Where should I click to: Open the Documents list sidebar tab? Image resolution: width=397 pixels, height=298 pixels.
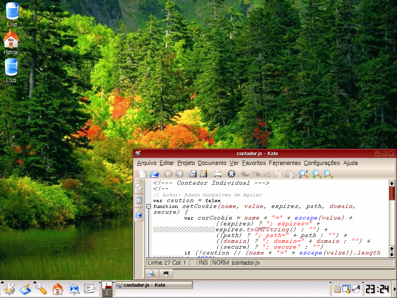tap(139, 187)
